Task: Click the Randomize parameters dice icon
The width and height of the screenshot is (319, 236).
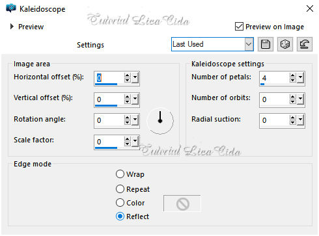Action: [x=285, y=44]
